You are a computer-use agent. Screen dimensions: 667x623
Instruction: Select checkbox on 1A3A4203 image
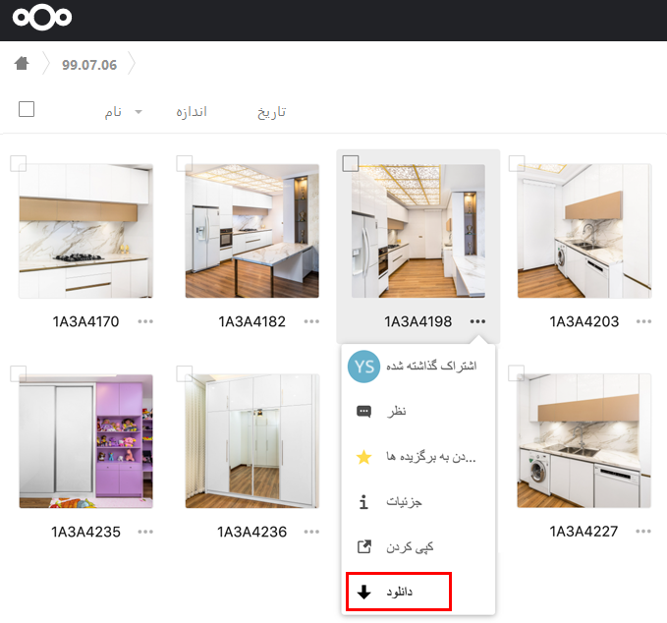(516, 163)
